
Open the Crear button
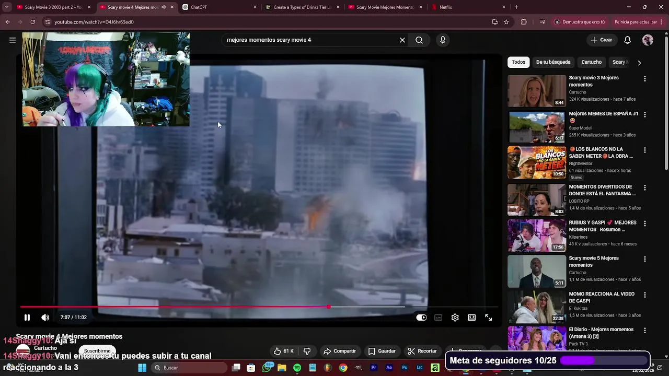coord(601,40)
